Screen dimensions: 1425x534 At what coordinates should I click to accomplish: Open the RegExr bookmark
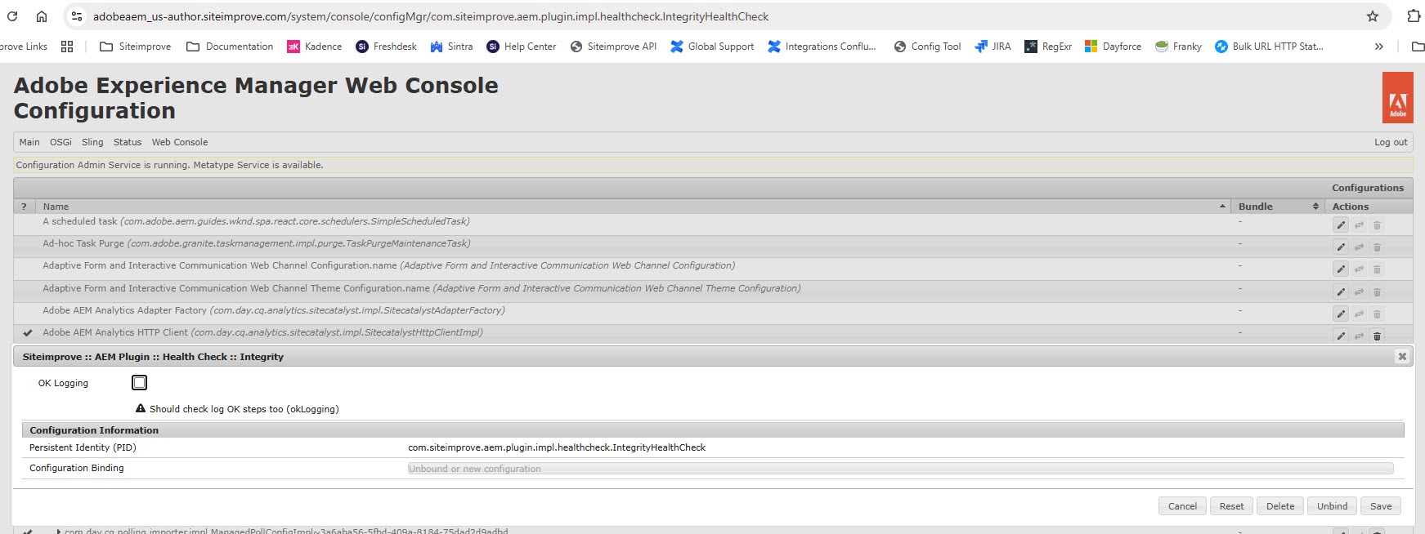pos(1049,47)
